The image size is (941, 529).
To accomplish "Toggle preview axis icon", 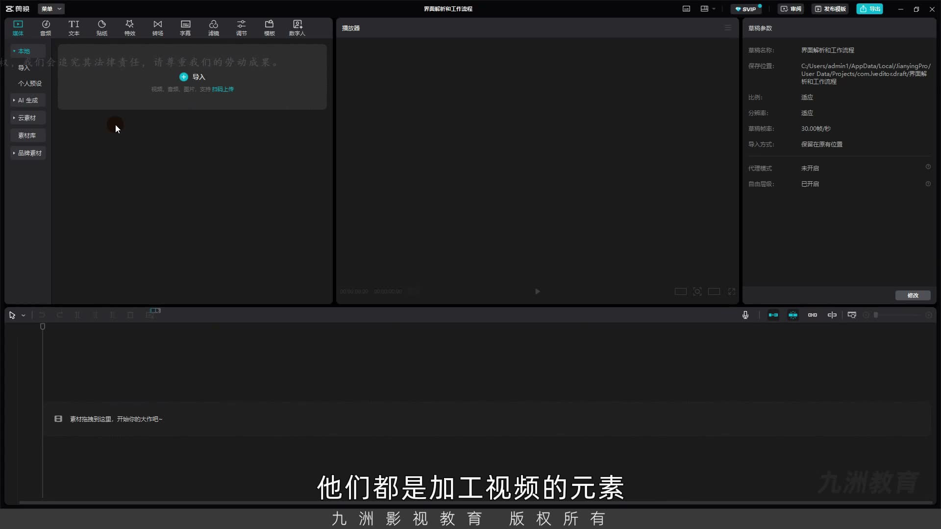I will (832, 315).
